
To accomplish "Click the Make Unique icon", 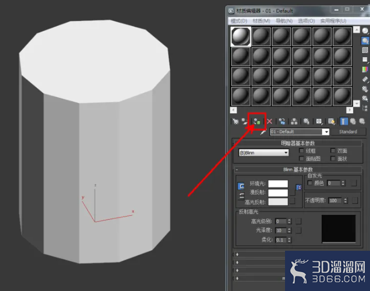I will 294,122.
